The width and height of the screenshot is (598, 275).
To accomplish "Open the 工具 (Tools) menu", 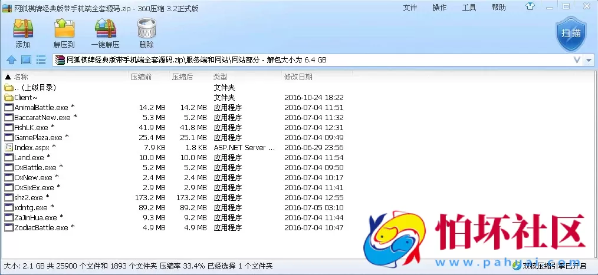I will point(469,8).
